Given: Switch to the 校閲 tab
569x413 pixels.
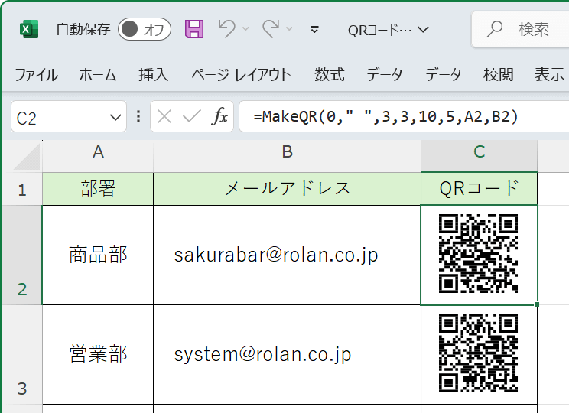Looking at the screenshot, I should pos(499,75).
